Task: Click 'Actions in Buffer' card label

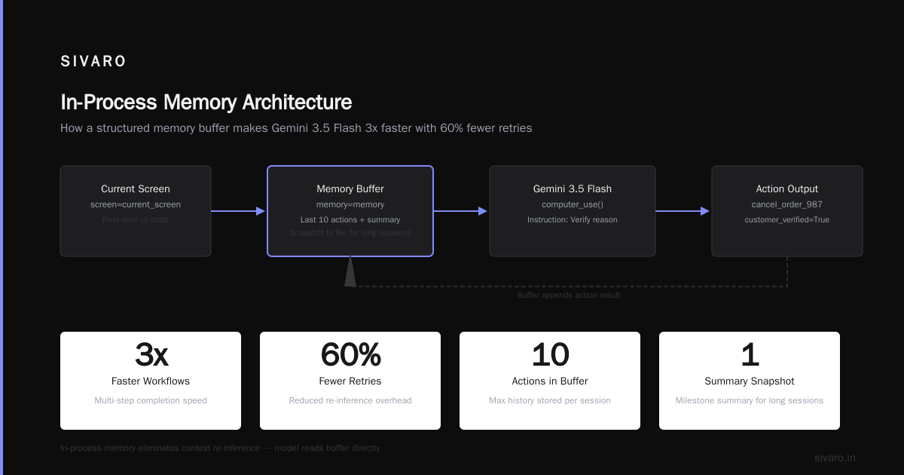Action: tap(550, 381)
